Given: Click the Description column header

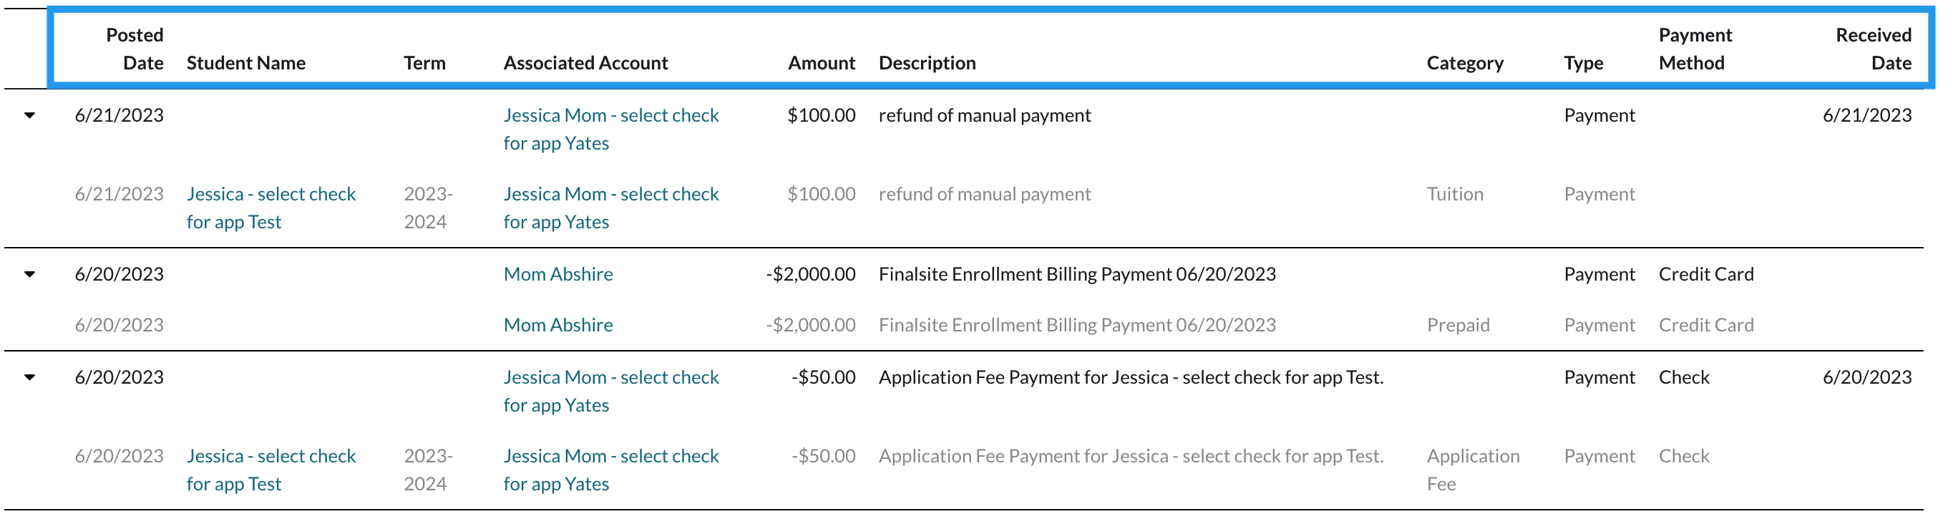Looking at the screenshot, I should (927, 63).
